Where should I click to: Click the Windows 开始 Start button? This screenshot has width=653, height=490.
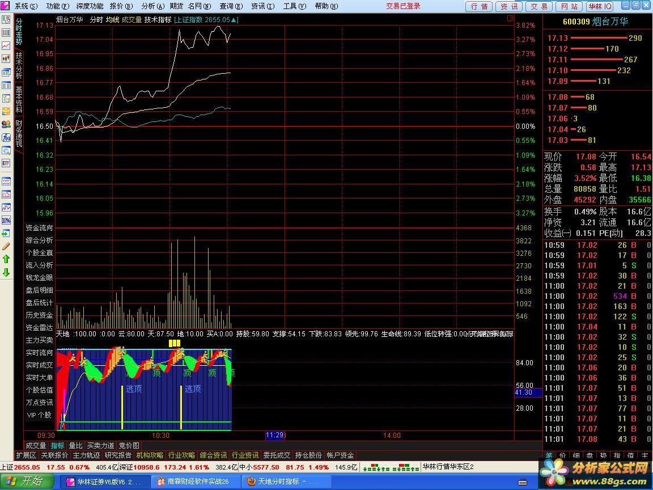point(27,481)
